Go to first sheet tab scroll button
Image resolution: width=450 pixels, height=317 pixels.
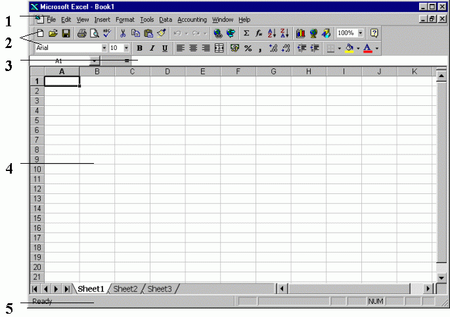click(x=35, y=289)
